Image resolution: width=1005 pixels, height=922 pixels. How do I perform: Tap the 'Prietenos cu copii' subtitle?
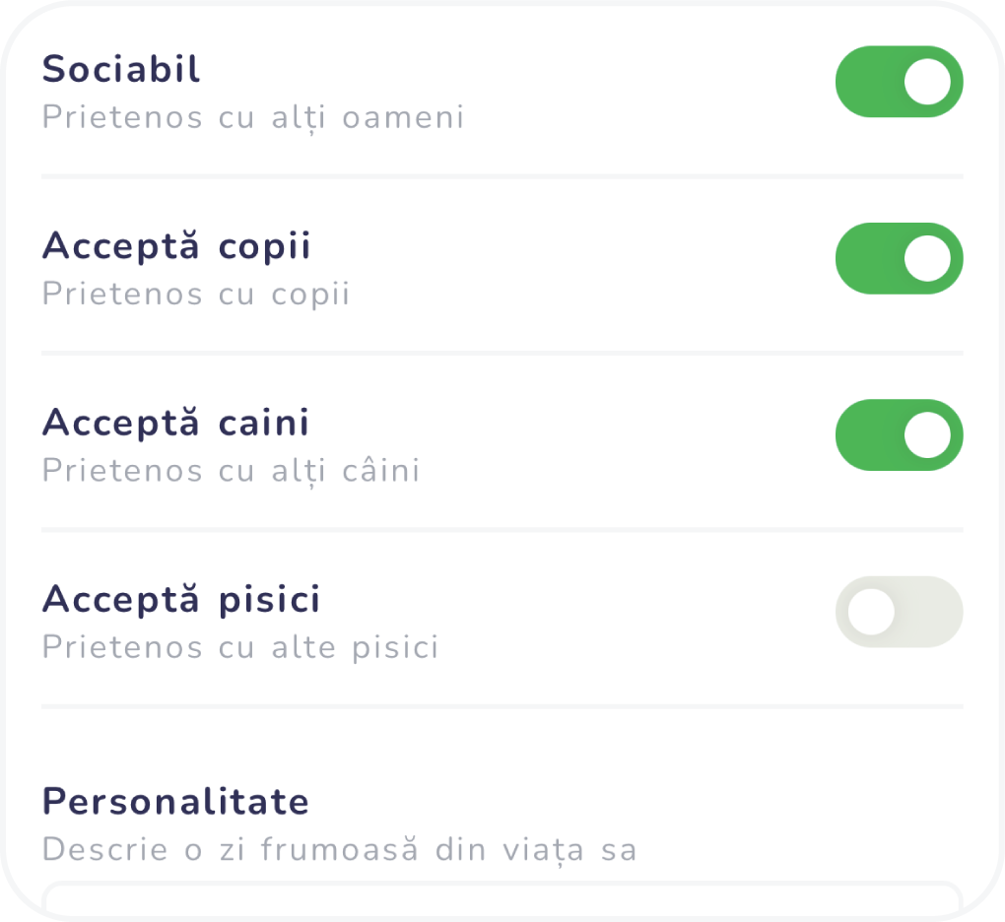196,294
